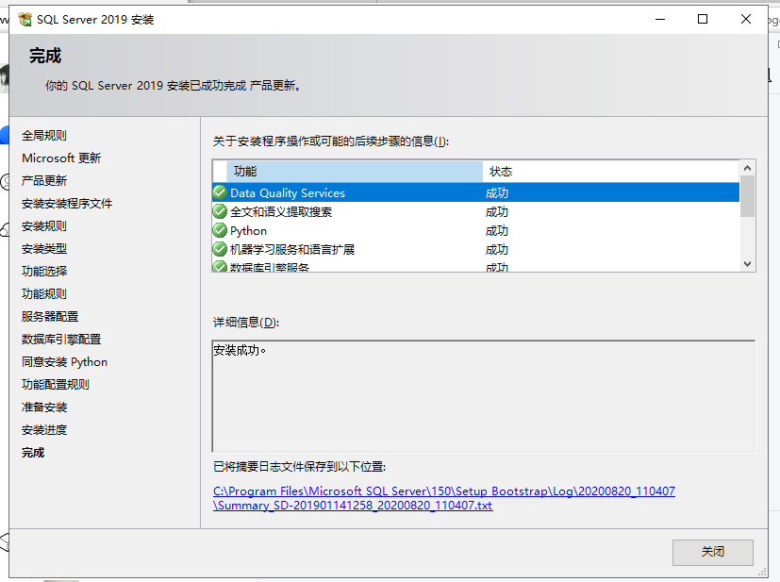This screenshot has width=780, height=582.
Task: Click the 功能 column header
Action: [355, 171]
